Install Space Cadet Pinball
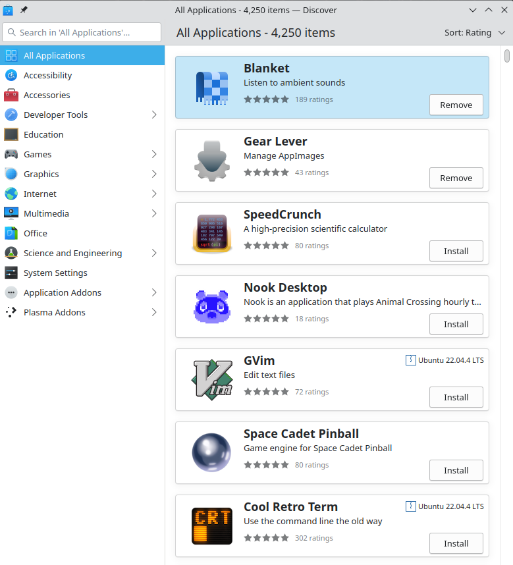513x565 pixels. pos(456,471)
